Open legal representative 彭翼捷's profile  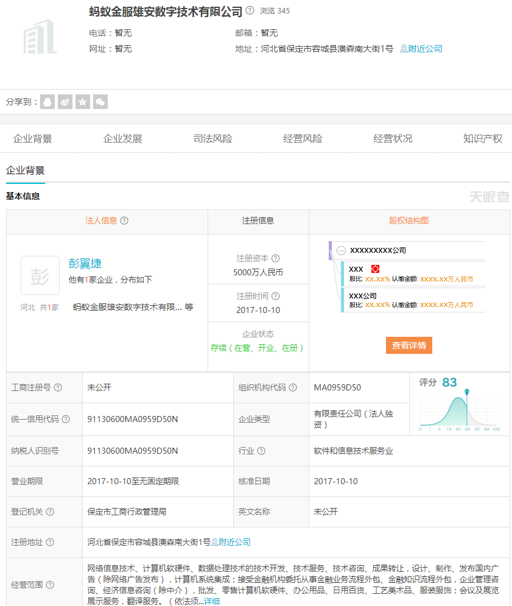pos(85,263)
